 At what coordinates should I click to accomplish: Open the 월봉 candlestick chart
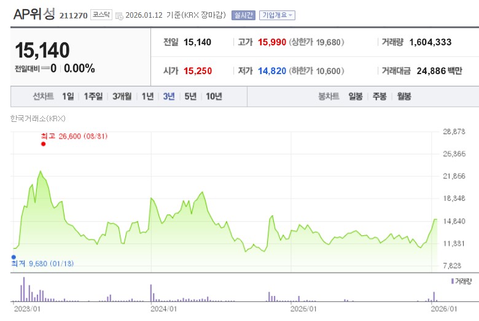pyautogui.click(x=404, y=96)
